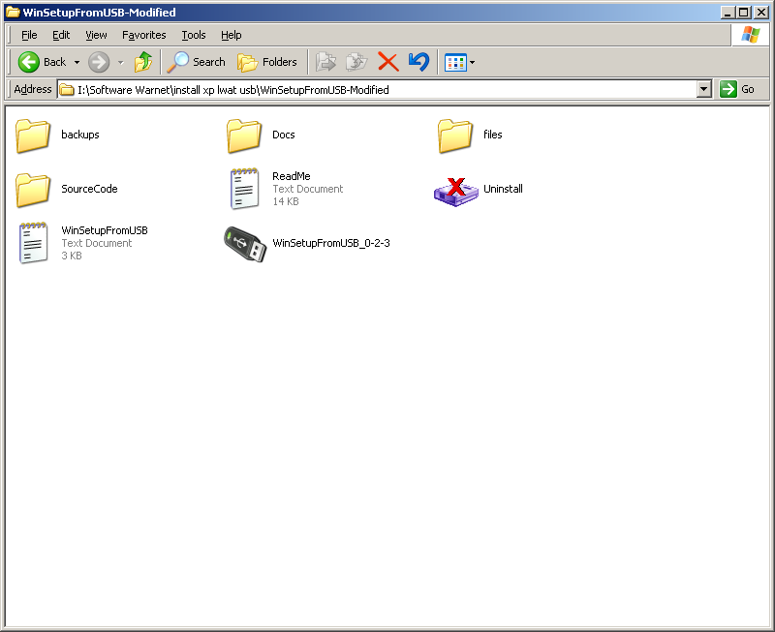Open the Search pane
Screen dimensions: 775x632
click(x=197, y=62)
